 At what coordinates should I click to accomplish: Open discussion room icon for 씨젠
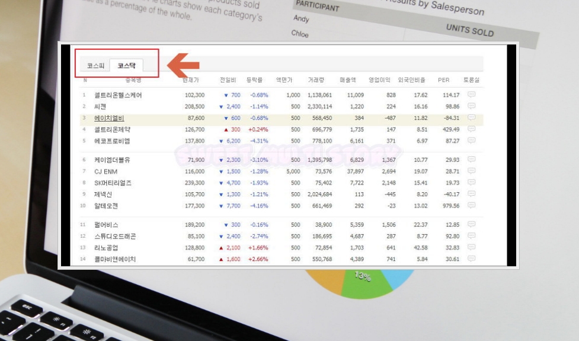click(471, 106)
